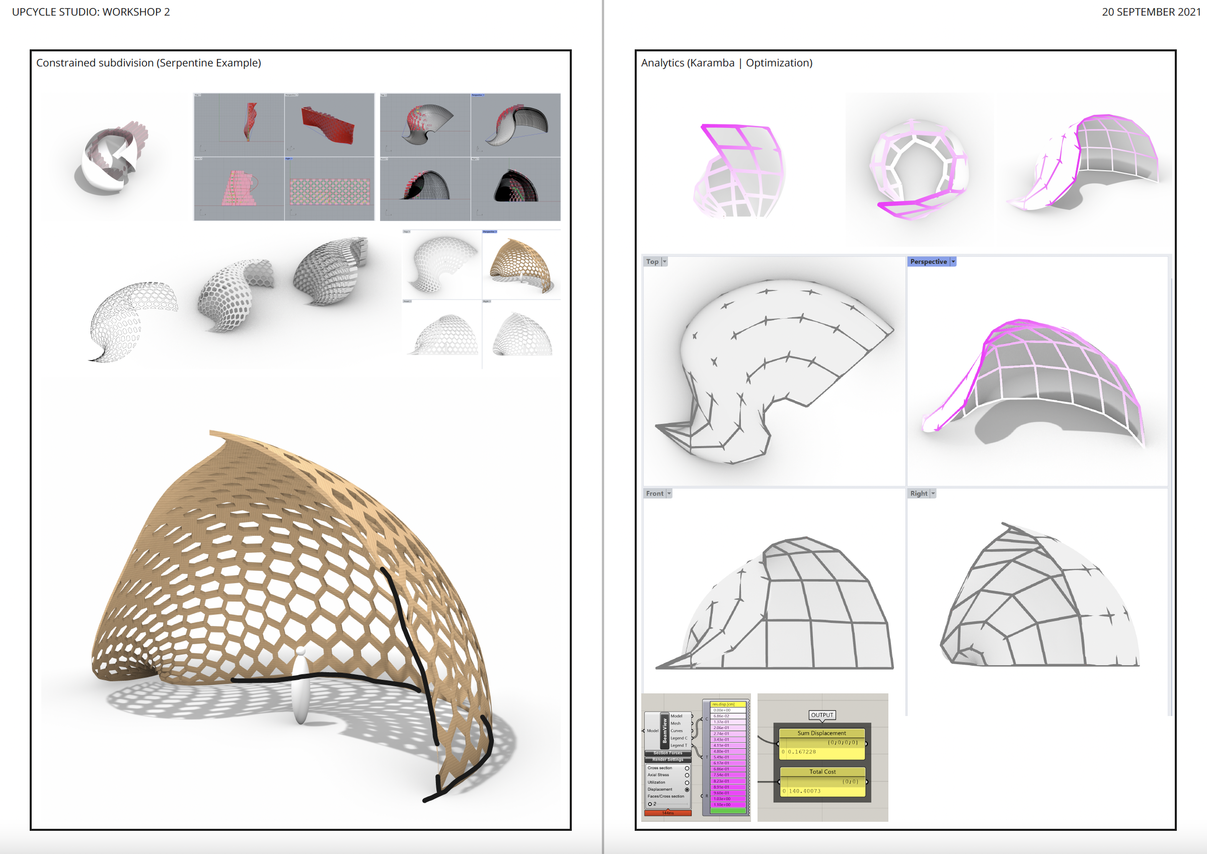The width and height of the screenshot is (1207, 854).
Task: Select the Axial Stress radio option
Action: click(x=687, y=775)
